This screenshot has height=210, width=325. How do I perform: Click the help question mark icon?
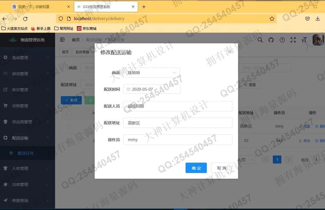pyautogui.click(x=282, y=40)
